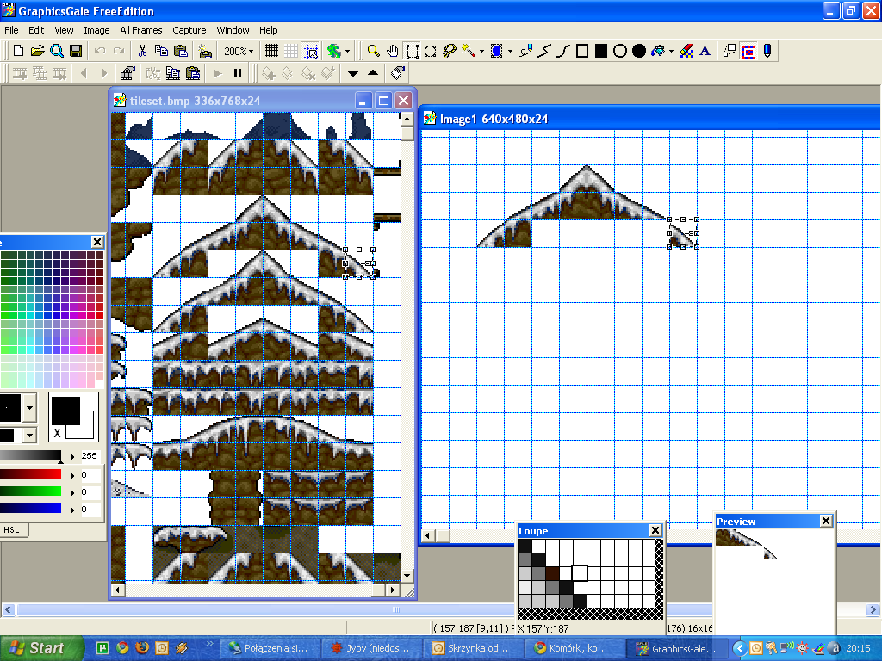Select the Text tool
The width and height of the screenshot is (882, 661).
click(705, 51)
